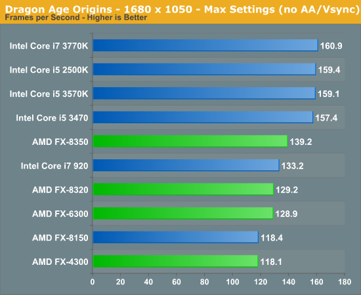Select the 'Intel Core i7 3770K' label
The height and width of the screenshot is (295, 361).
[49, 46]
